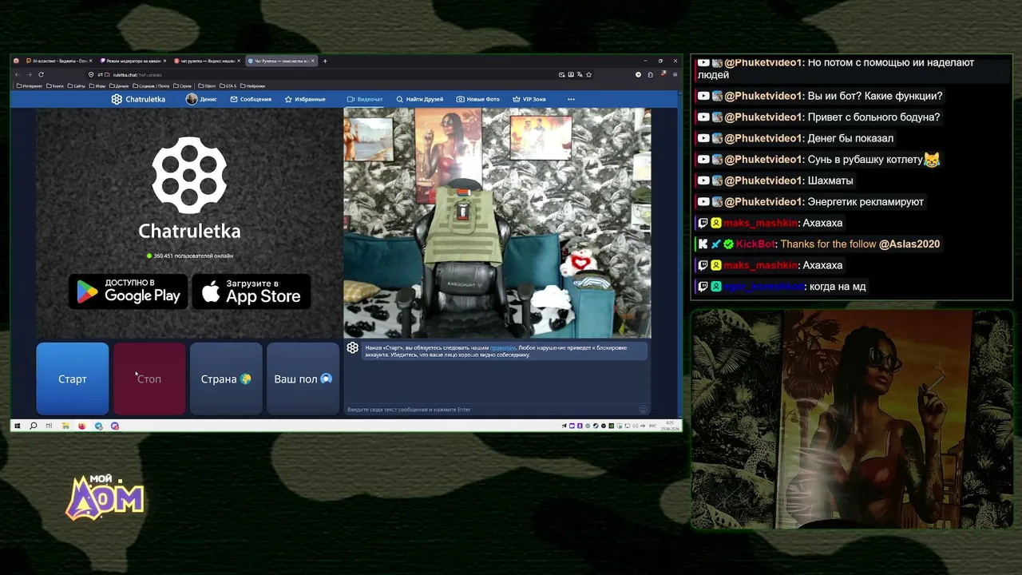The image size is (1022, 575).
Task: Open Найти Друзей search
Action: (419, 99)
